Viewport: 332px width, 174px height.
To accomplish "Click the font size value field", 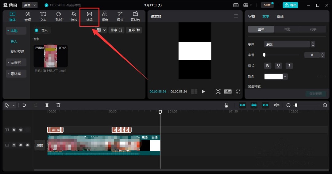I will 312,55.
